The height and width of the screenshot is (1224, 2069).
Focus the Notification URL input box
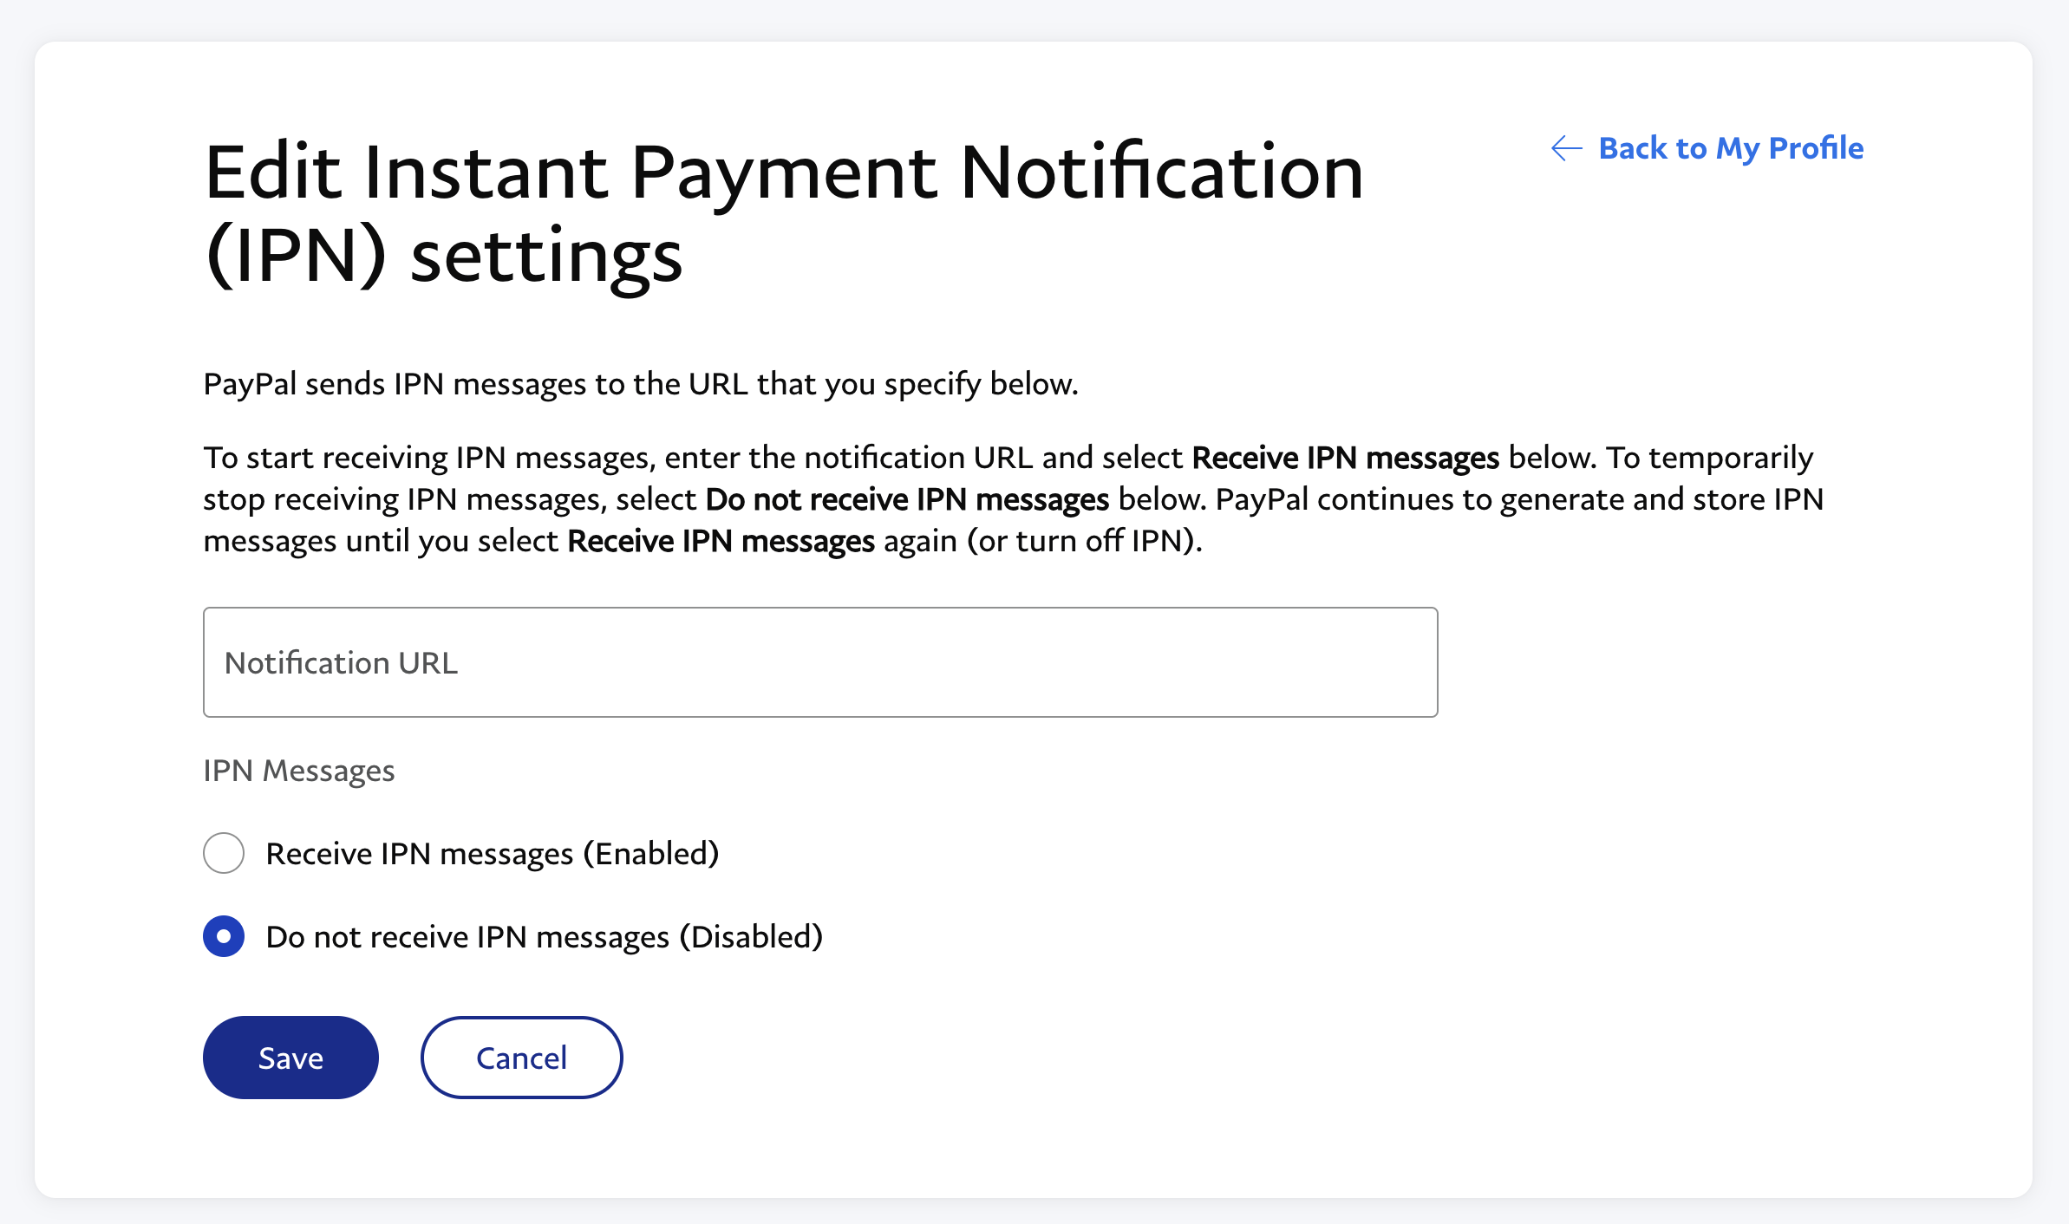[819, 661]
